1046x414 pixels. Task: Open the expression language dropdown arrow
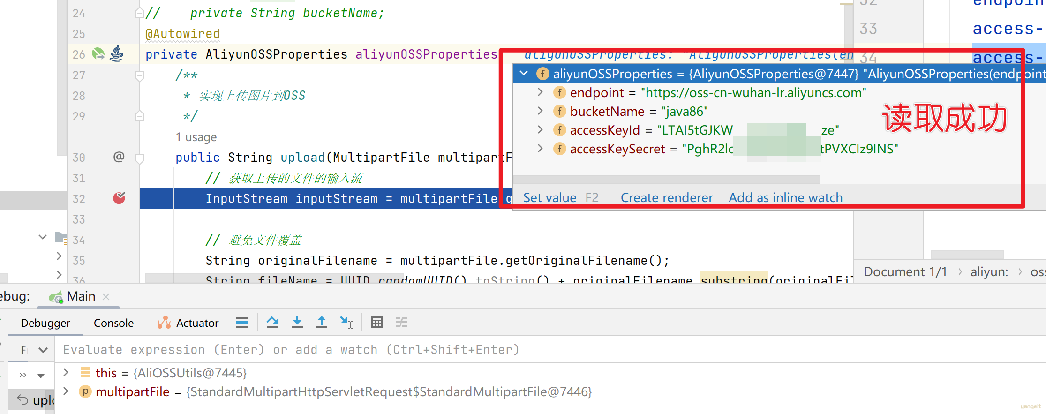click(43, 350)
